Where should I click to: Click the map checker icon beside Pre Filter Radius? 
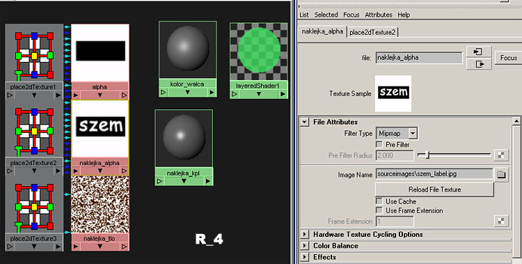coord(501,155)
